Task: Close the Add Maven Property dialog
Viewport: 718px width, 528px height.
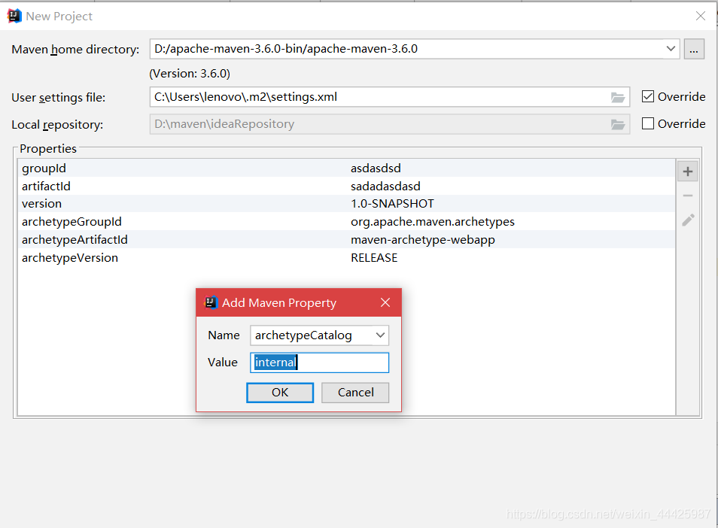Action: pyautogui.click(x=385, y=302)
